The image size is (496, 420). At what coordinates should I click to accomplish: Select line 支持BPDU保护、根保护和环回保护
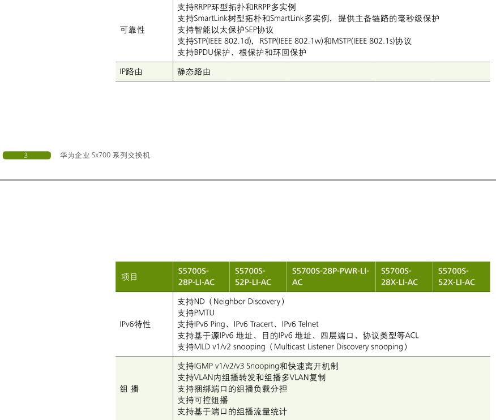242,53
